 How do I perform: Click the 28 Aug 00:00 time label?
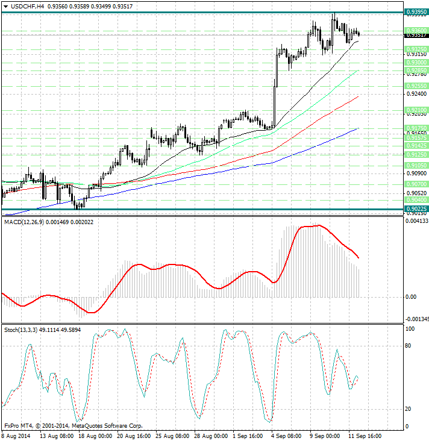tap(211, 436)
